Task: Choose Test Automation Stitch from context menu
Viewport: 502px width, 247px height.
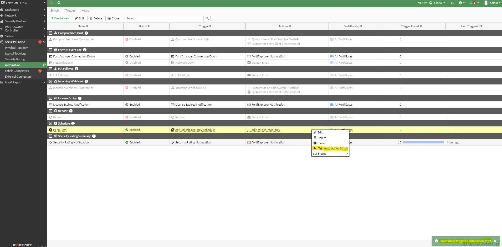Action: (x=330, y=148)
